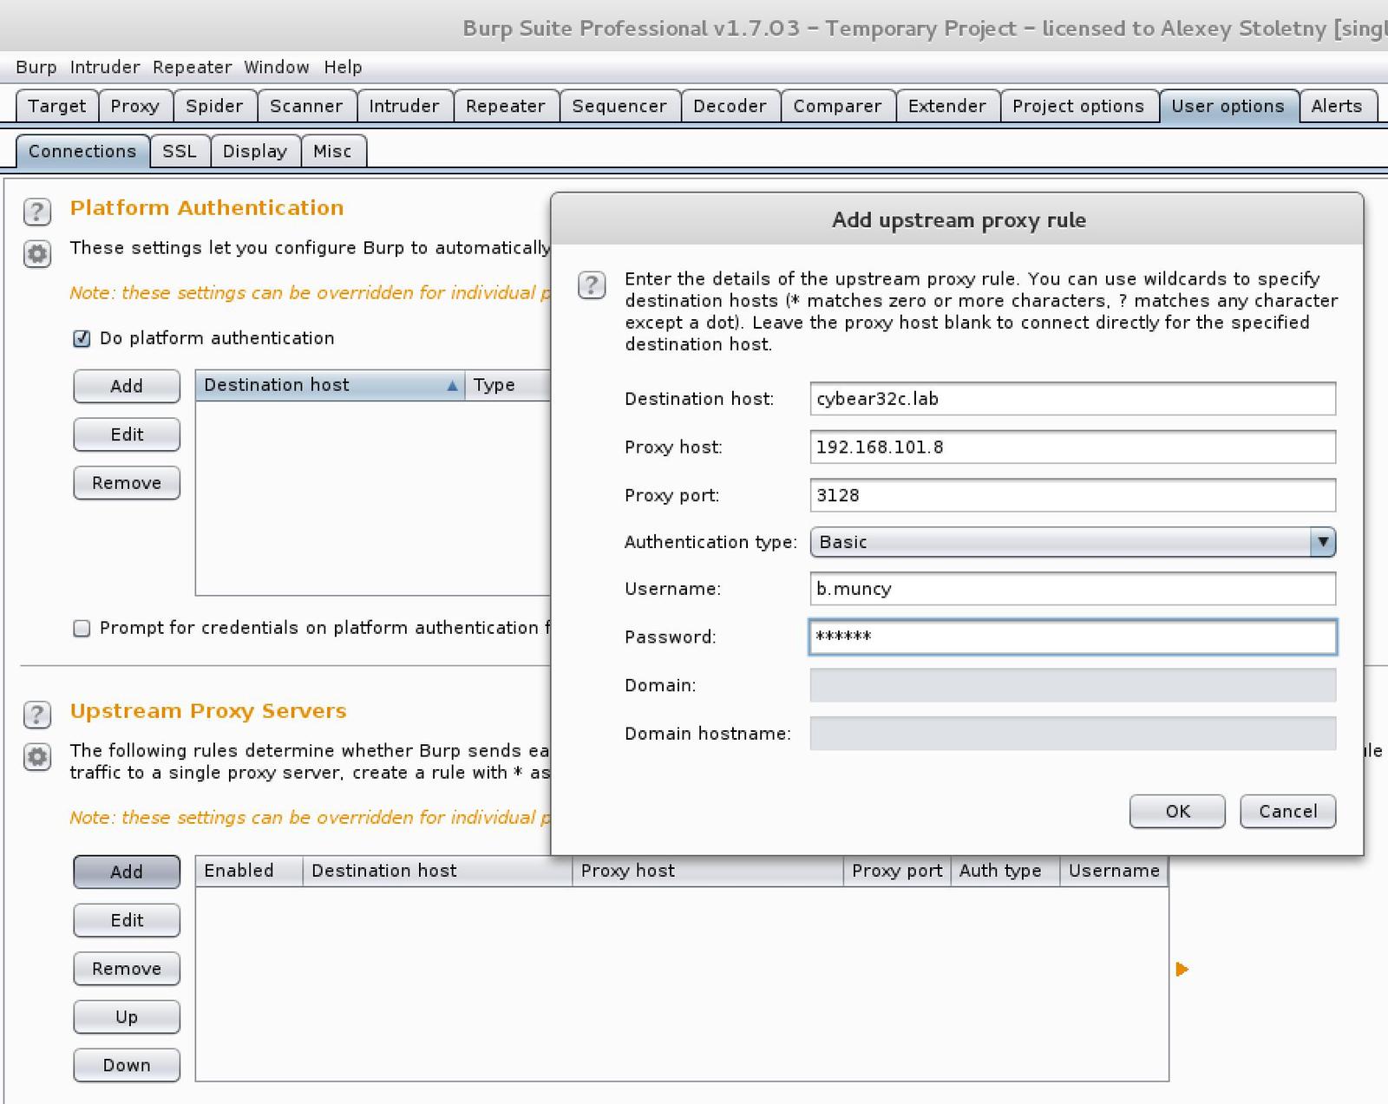Image resolution: width=1388 pixels, height=1104 pixels.
Task: Click Proxy port field showing 3128
Action: click(1072, 495)
